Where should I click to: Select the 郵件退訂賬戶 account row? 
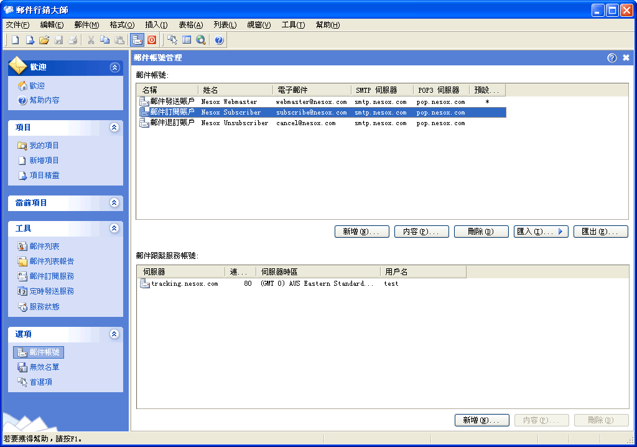coord(172,123)
